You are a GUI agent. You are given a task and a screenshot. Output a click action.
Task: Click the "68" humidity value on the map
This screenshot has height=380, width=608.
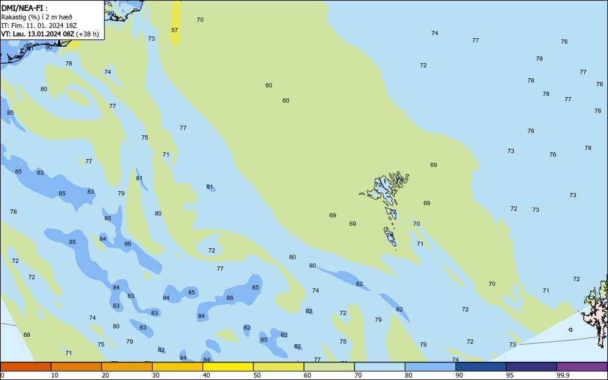[x=27, y=334]
